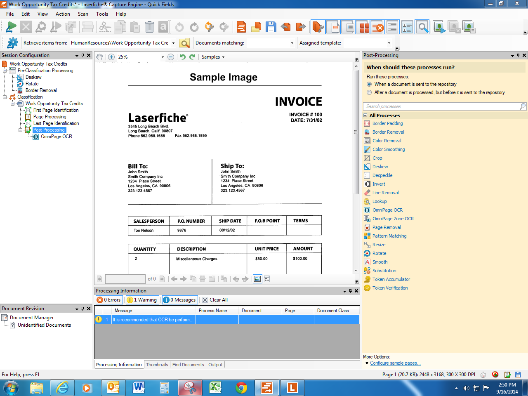Viewport: 528px width, 396px height.
Task: Click the orange undo with wrench icon
Action: click(209, 27)
